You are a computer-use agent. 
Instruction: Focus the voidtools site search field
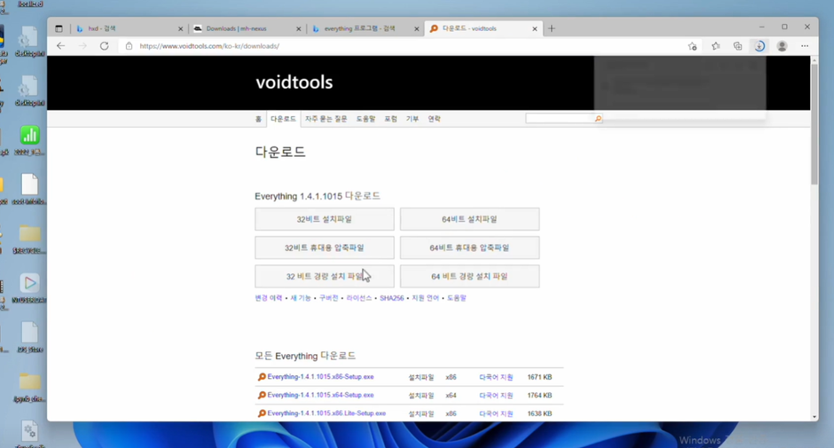[x=560, y=119]
